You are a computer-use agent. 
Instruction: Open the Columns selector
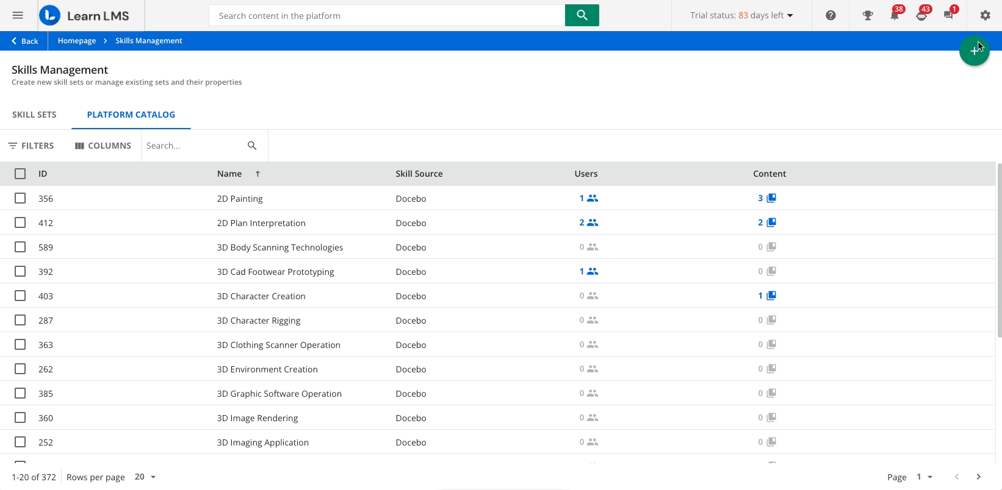[103, 146]
